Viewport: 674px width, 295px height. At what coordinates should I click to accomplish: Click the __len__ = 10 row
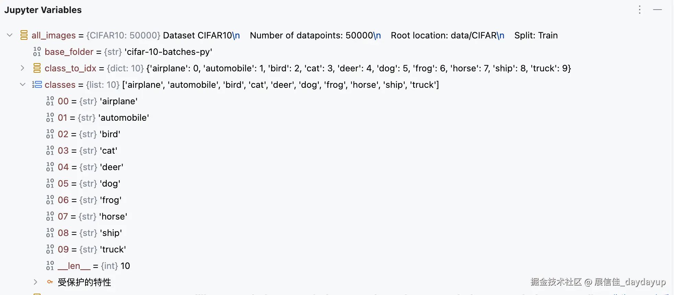[x=93, y=266]
